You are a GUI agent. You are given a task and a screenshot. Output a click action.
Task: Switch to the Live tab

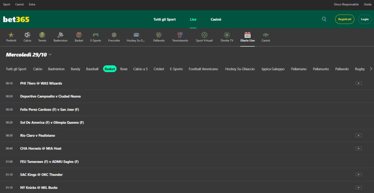(193, 19)
